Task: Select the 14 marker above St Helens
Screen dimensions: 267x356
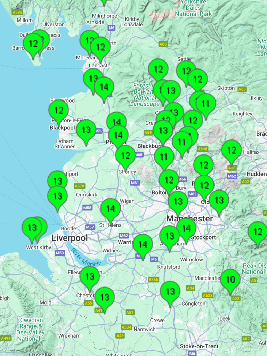Action: click(x=111, y=209)
